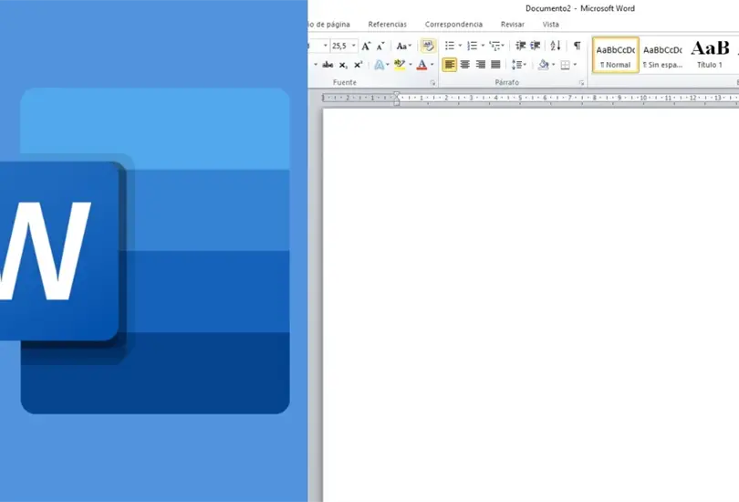Open the Correspondencia tab
Screen dimensions: 739x502
point(453,24)
